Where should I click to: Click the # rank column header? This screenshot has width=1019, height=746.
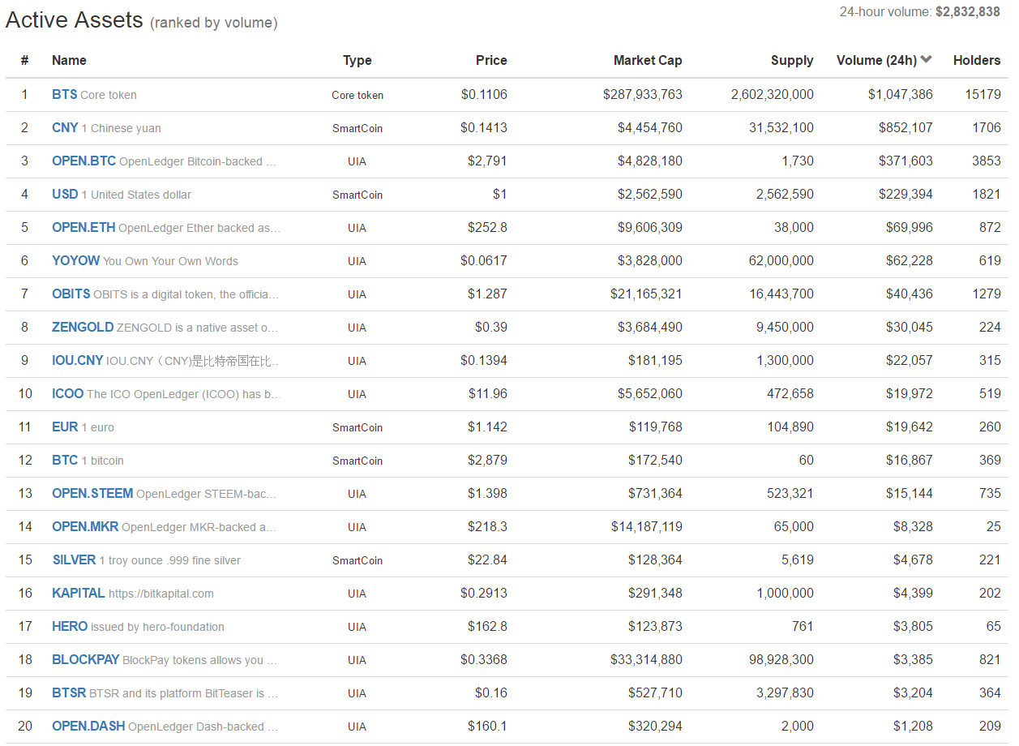coord(25,61)
